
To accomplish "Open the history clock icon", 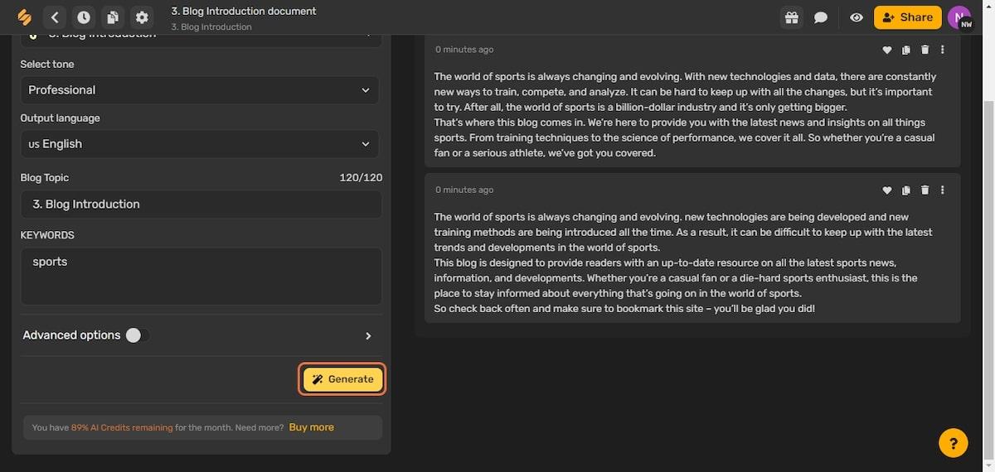I will (84, 17).
